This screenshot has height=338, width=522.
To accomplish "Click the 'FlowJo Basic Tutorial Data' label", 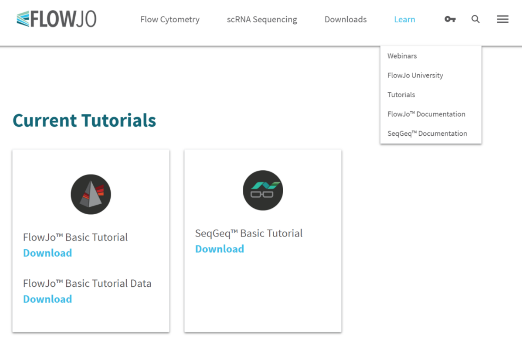I will [x=87, y=283].
